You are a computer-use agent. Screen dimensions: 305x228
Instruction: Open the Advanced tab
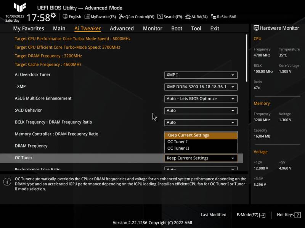(122, 28)
